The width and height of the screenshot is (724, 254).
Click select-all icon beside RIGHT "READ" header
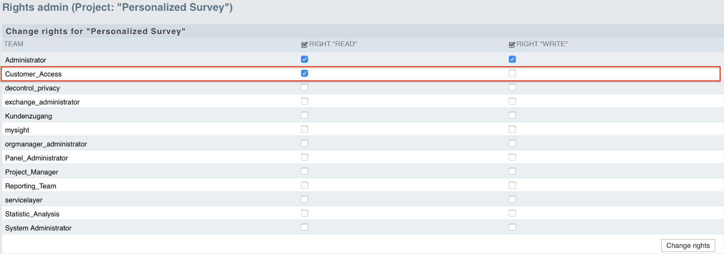pos(305,45)
